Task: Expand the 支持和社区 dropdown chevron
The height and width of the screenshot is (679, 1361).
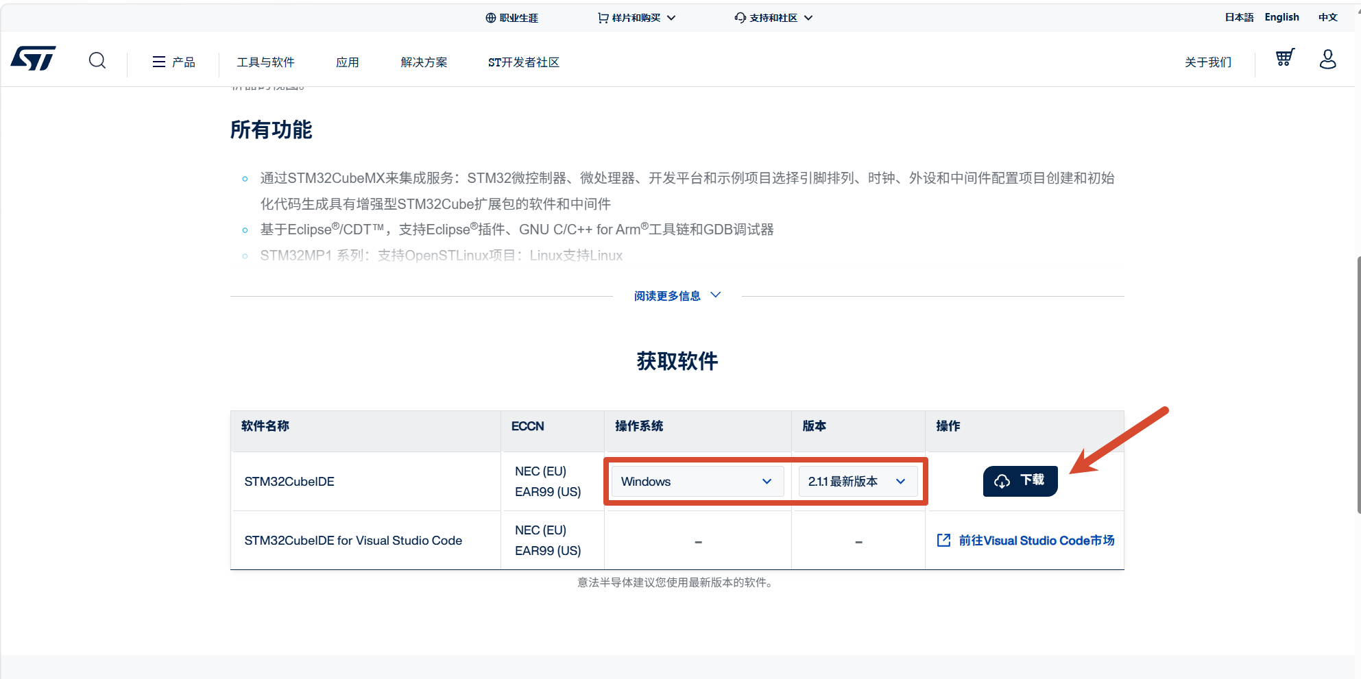Action: click(808, 18)
